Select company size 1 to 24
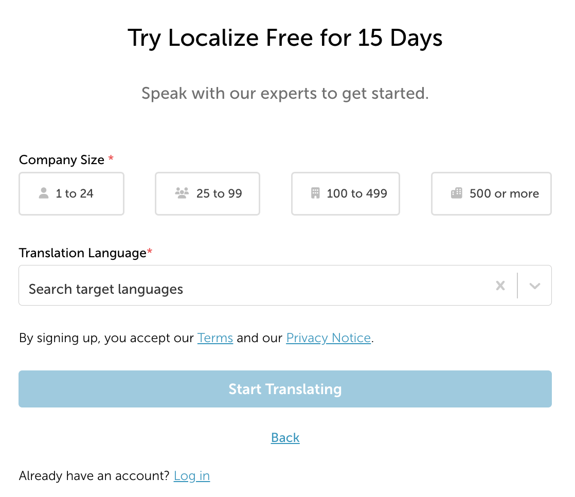The width and height of the screenshot is (575, 497). (71, 193)
